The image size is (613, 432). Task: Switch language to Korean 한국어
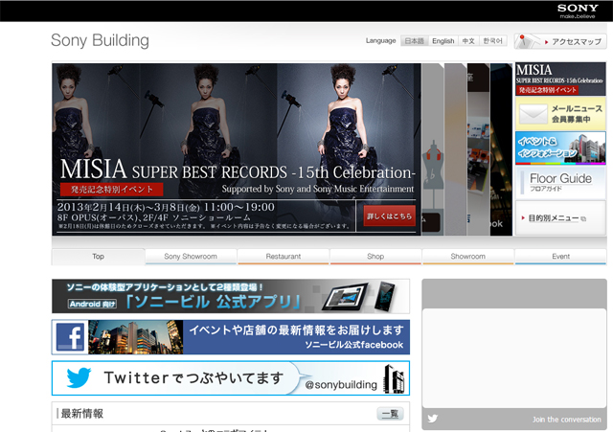pyautogui.click(x=492, y=40)
